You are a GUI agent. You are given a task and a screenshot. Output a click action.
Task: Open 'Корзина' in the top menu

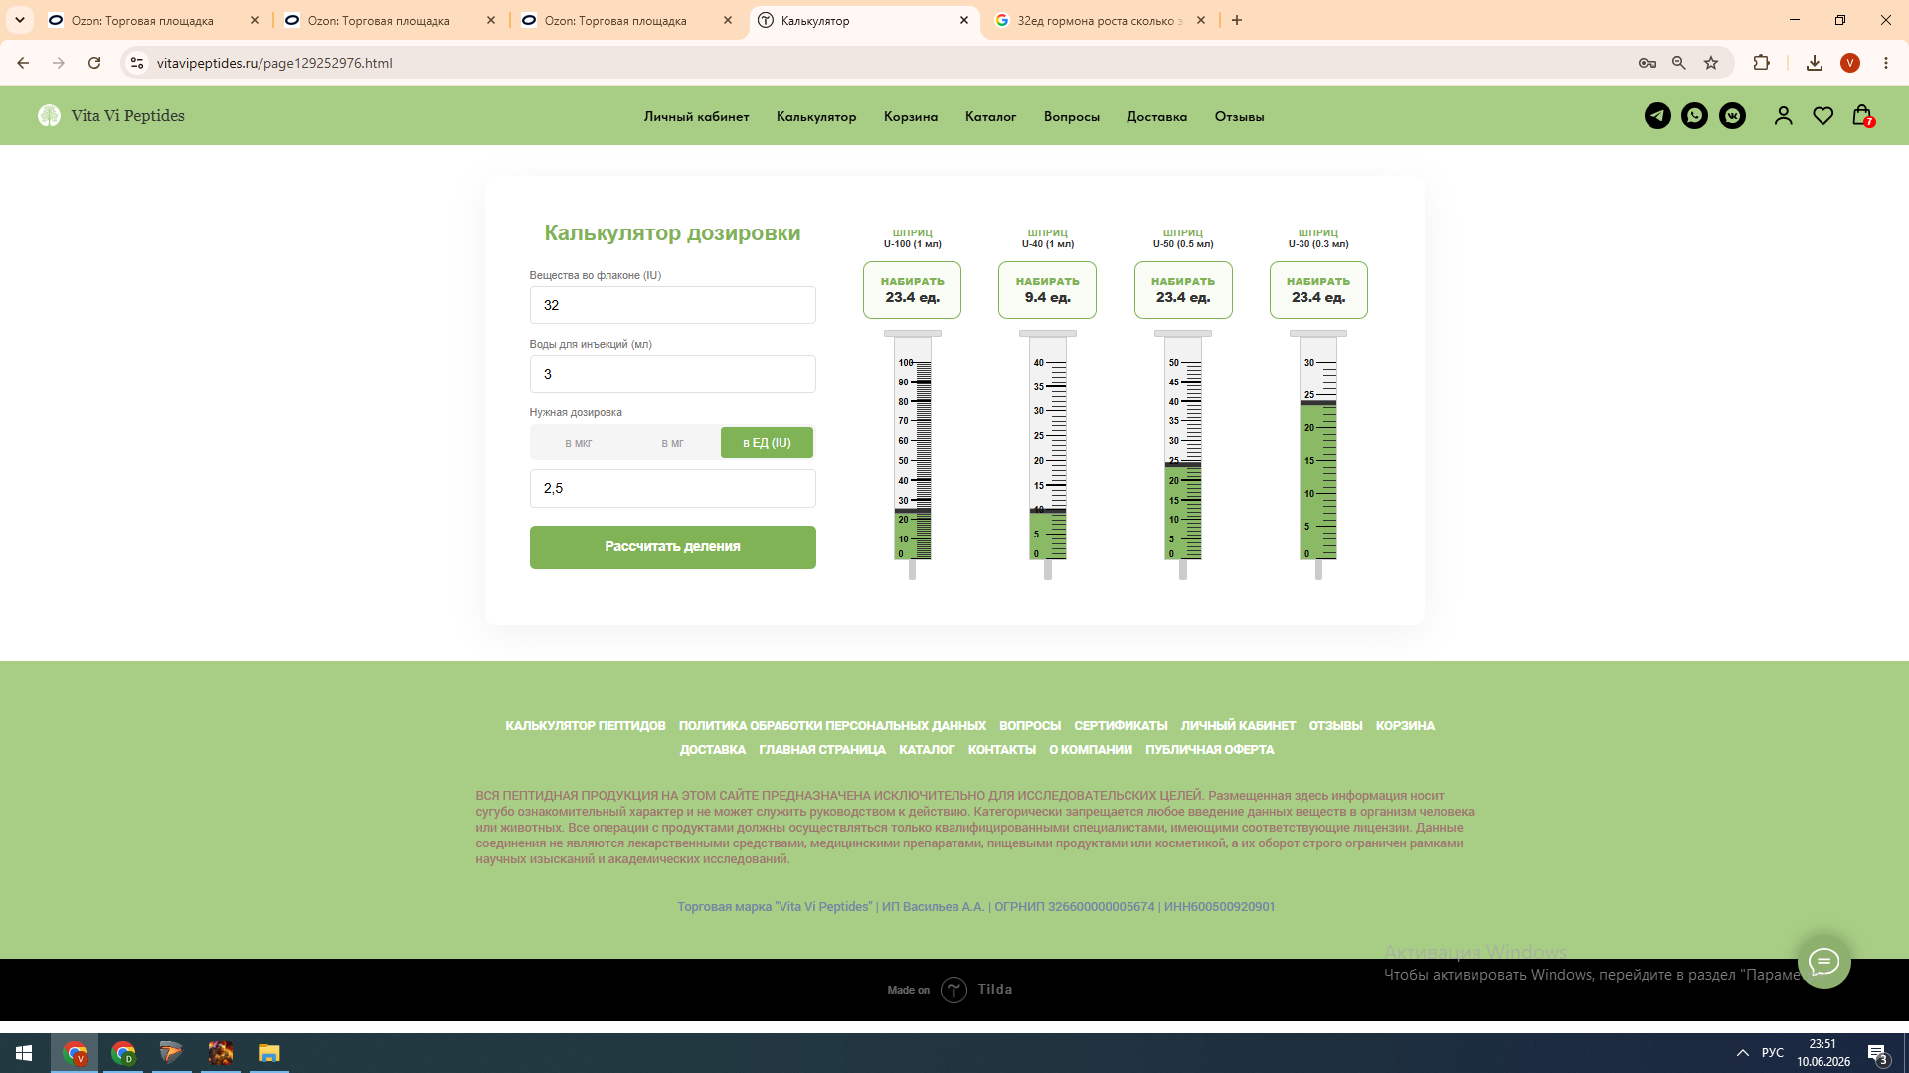[911, 117]
